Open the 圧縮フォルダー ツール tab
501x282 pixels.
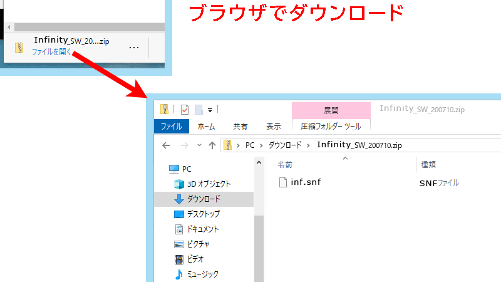click(x=331, y=126)
